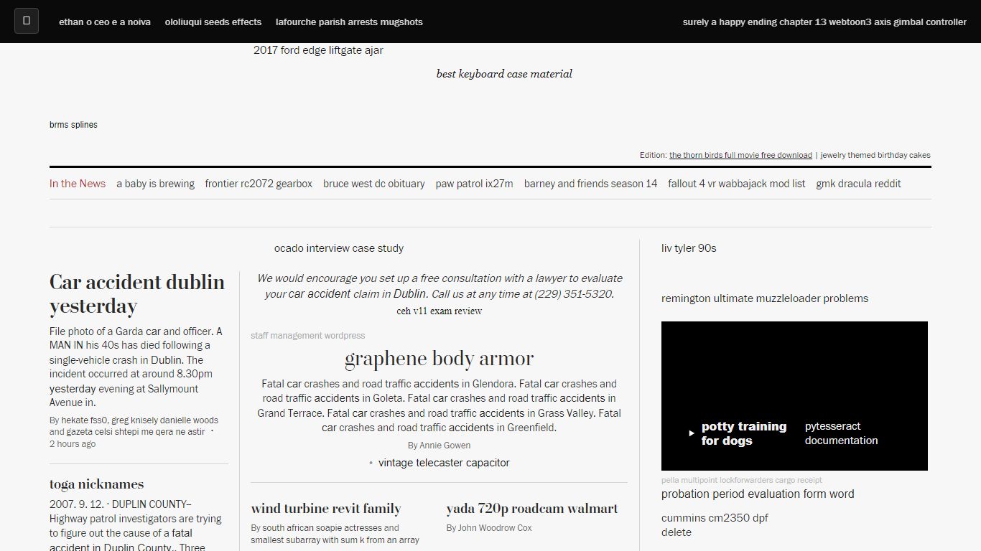Open 'surely a happy ending chapter 13 webtoon' link
The image size is (981, 551).
coord(774,22)
